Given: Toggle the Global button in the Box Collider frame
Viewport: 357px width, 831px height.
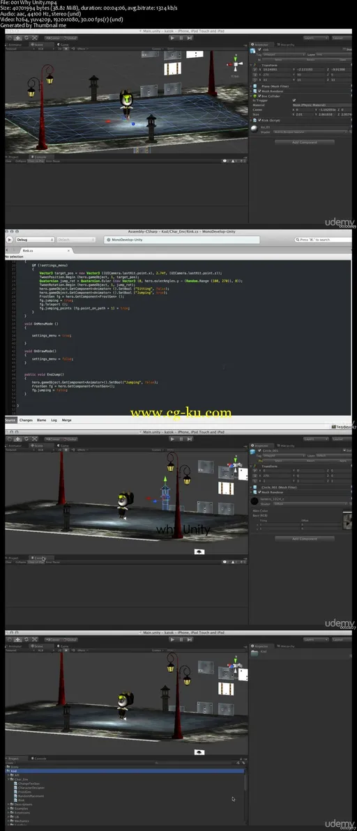Looking at the screenshot, I should (70, 38).
